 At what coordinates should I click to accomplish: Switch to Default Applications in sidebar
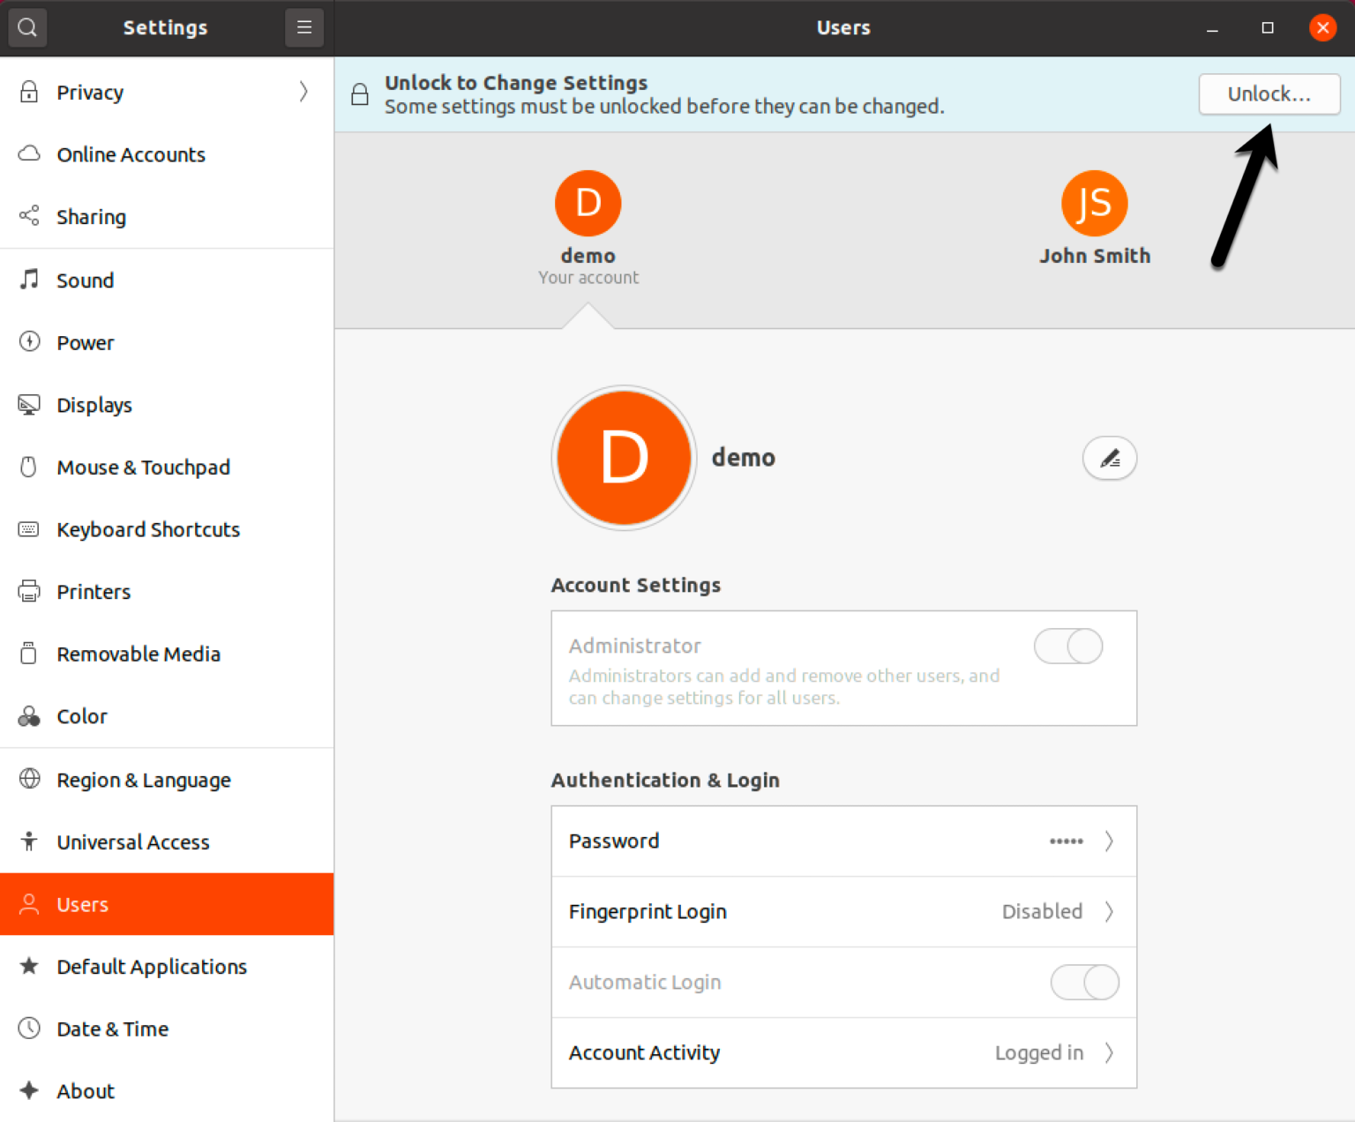click(152, 967)
